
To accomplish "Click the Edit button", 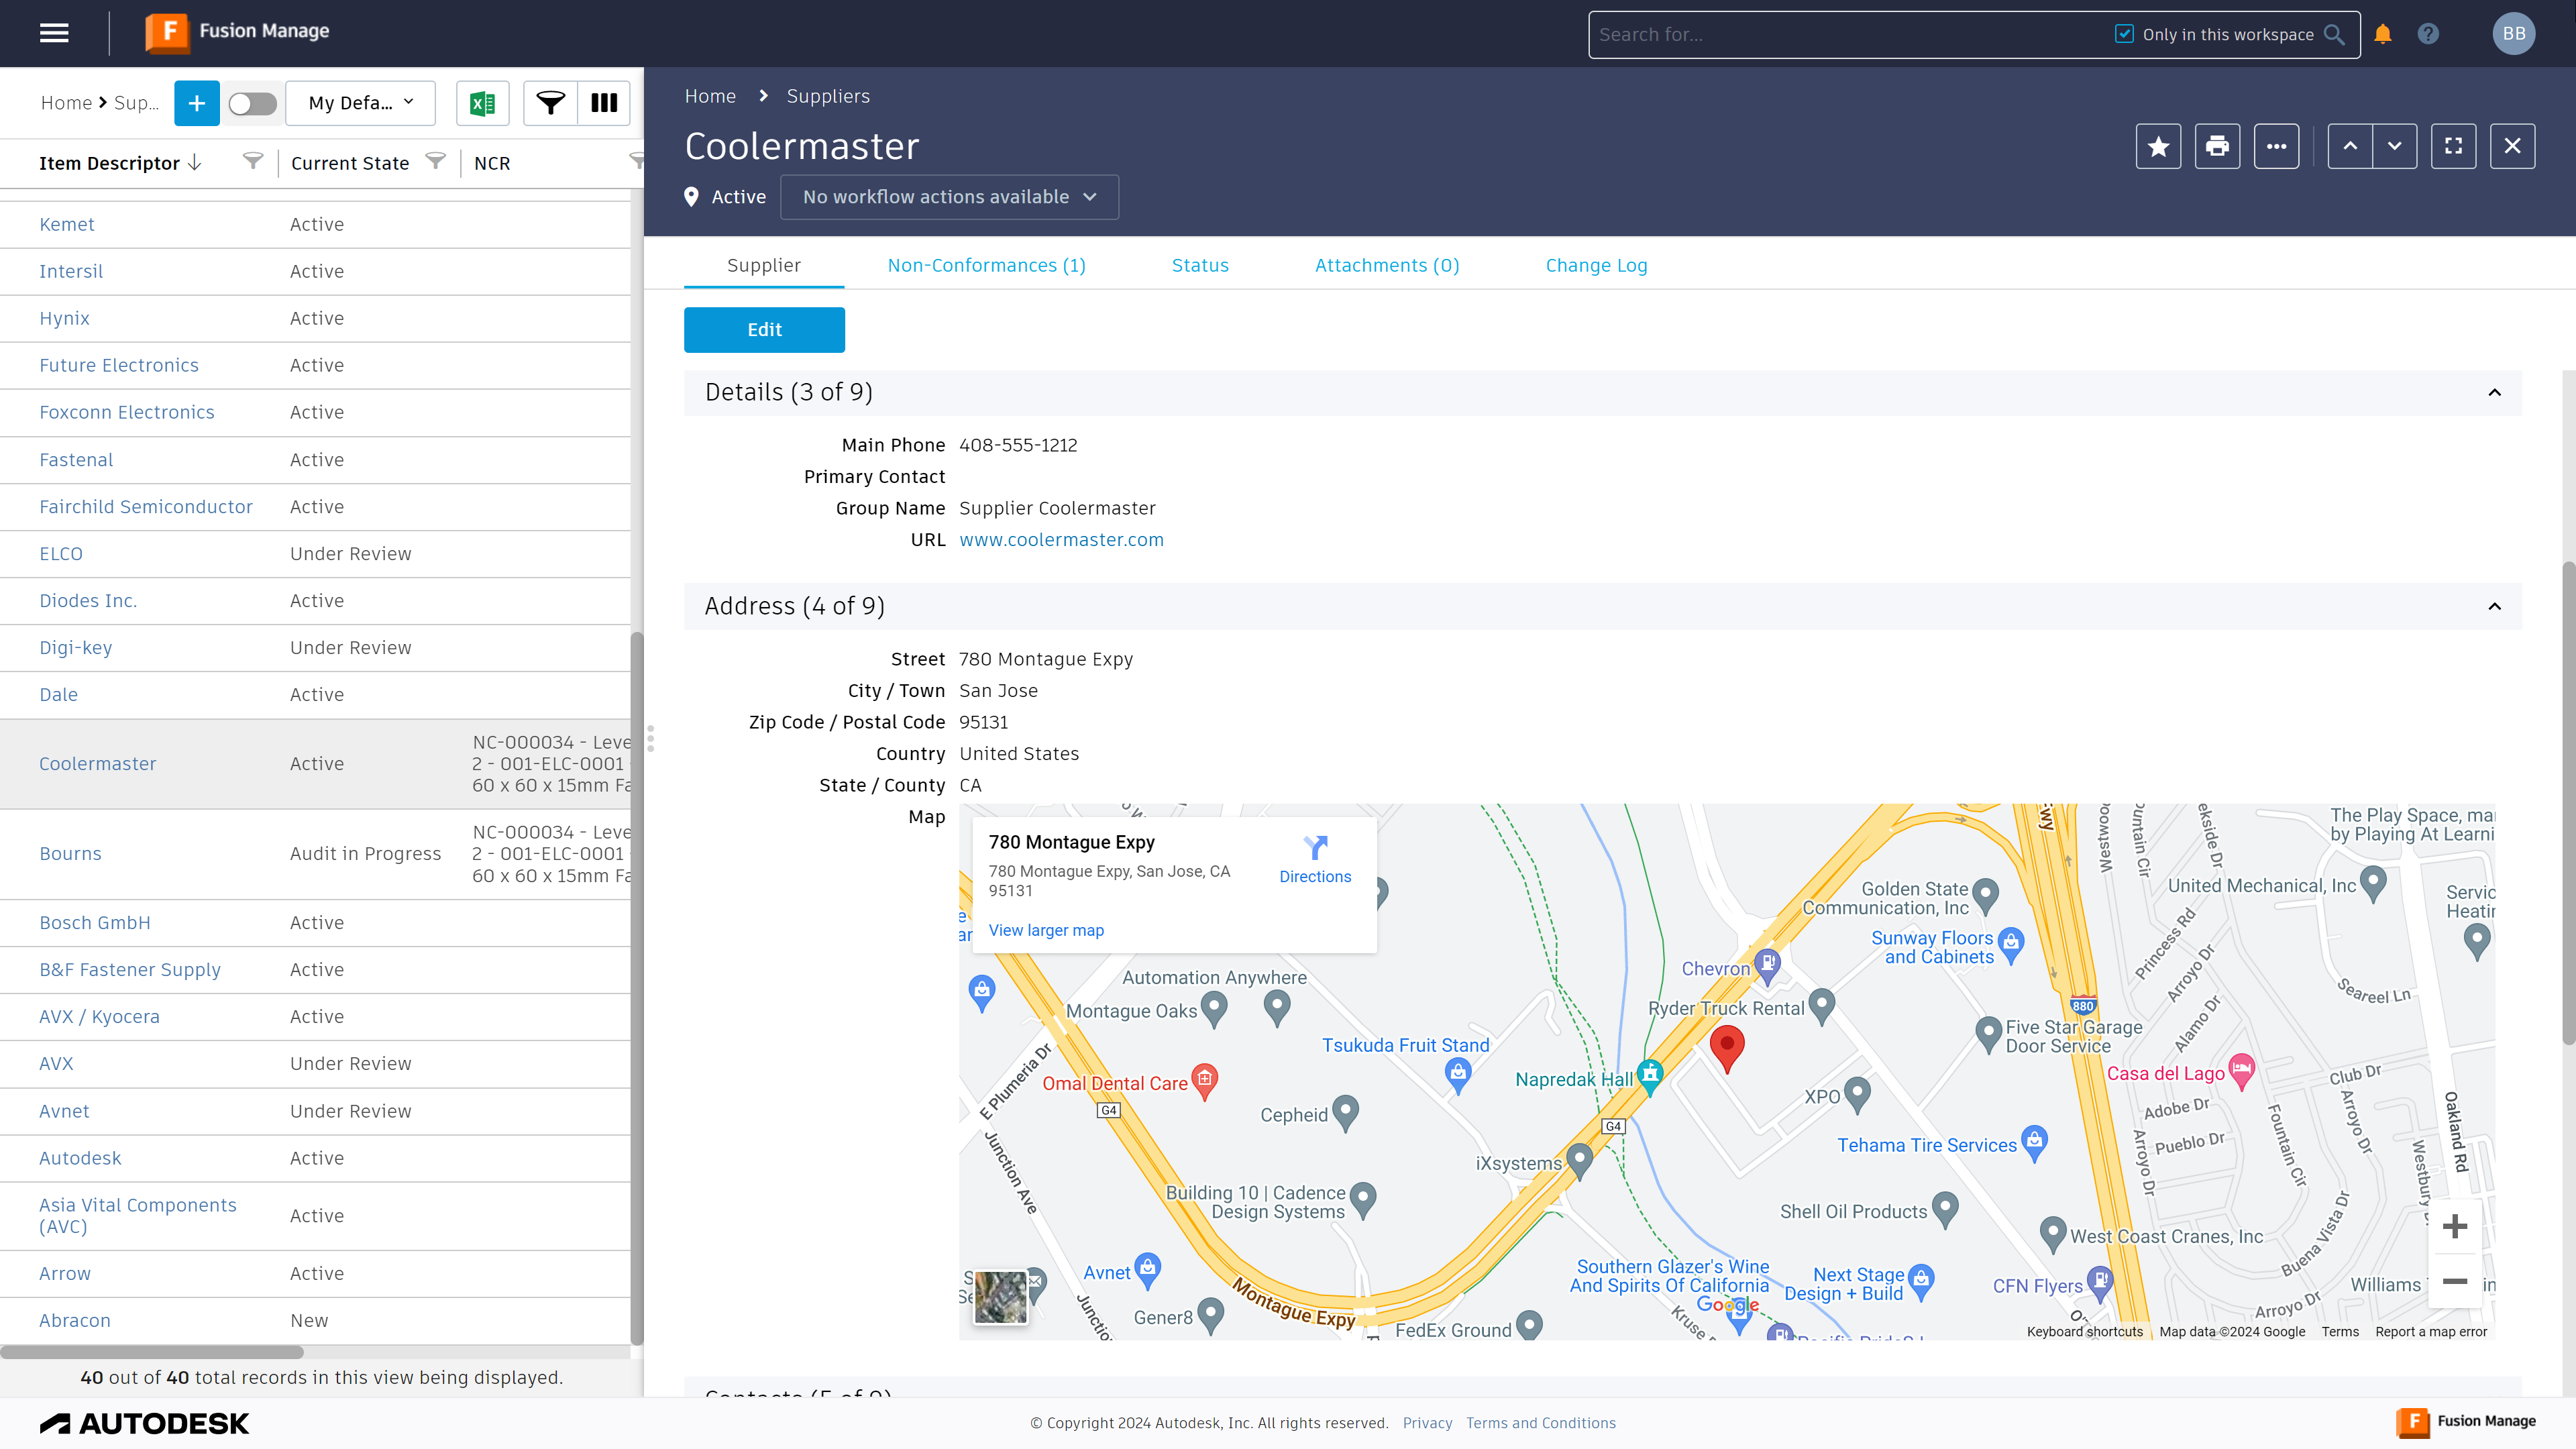I will 764,329.
